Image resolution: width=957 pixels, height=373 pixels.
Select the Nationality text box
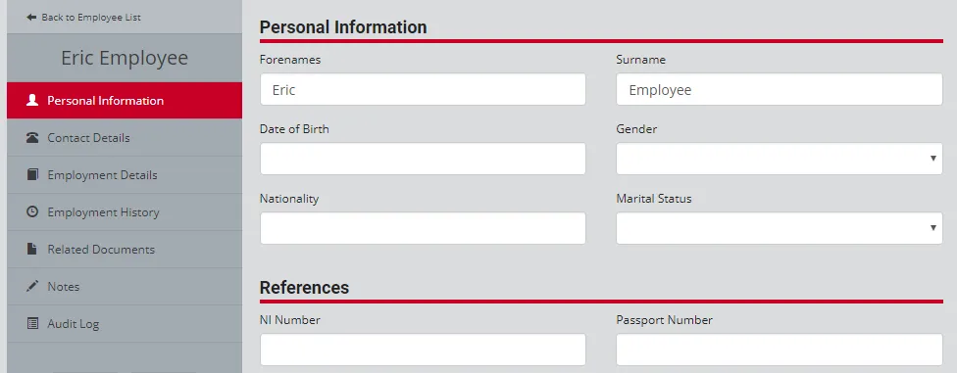coord(423,228)
